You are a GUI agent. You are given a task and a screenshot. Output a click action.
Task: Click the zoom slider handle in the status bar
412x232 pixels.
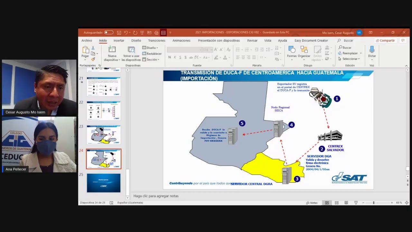tap(374, 203)
